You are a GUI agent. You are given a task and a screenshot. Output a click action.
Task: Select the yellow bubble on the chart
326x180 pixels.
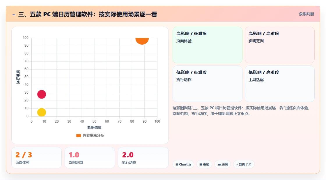click(x=42, y=112)
